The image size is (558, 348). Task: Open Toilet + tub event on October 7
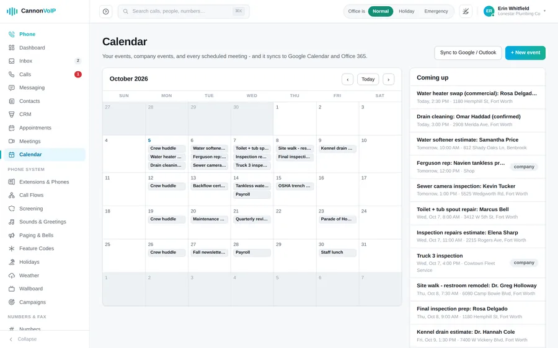(x=252, y=148)
